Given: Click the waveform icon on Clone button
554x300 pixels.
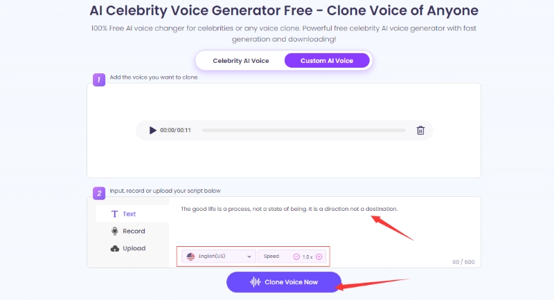Looking at the screenshot, I should coord(255,282).
